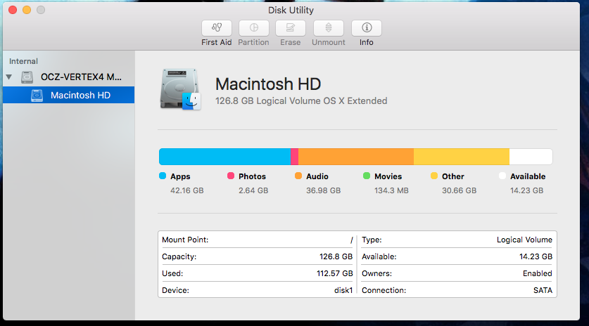Run First Aid on the disk
Image resolution: width=589 pixels, height=326 pixels.
[216, 28]
